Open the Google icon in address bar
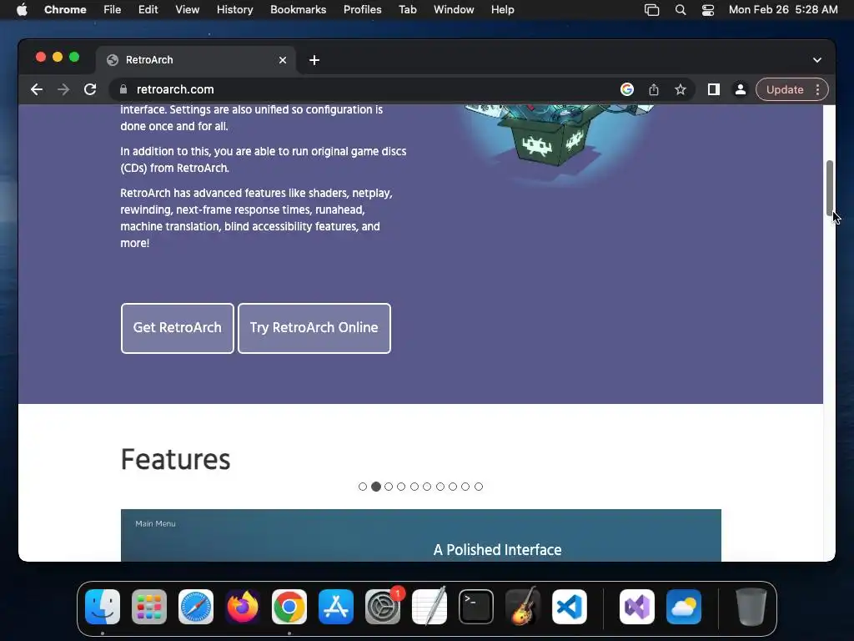Viewport: 854px width, 641px height. 627,89
